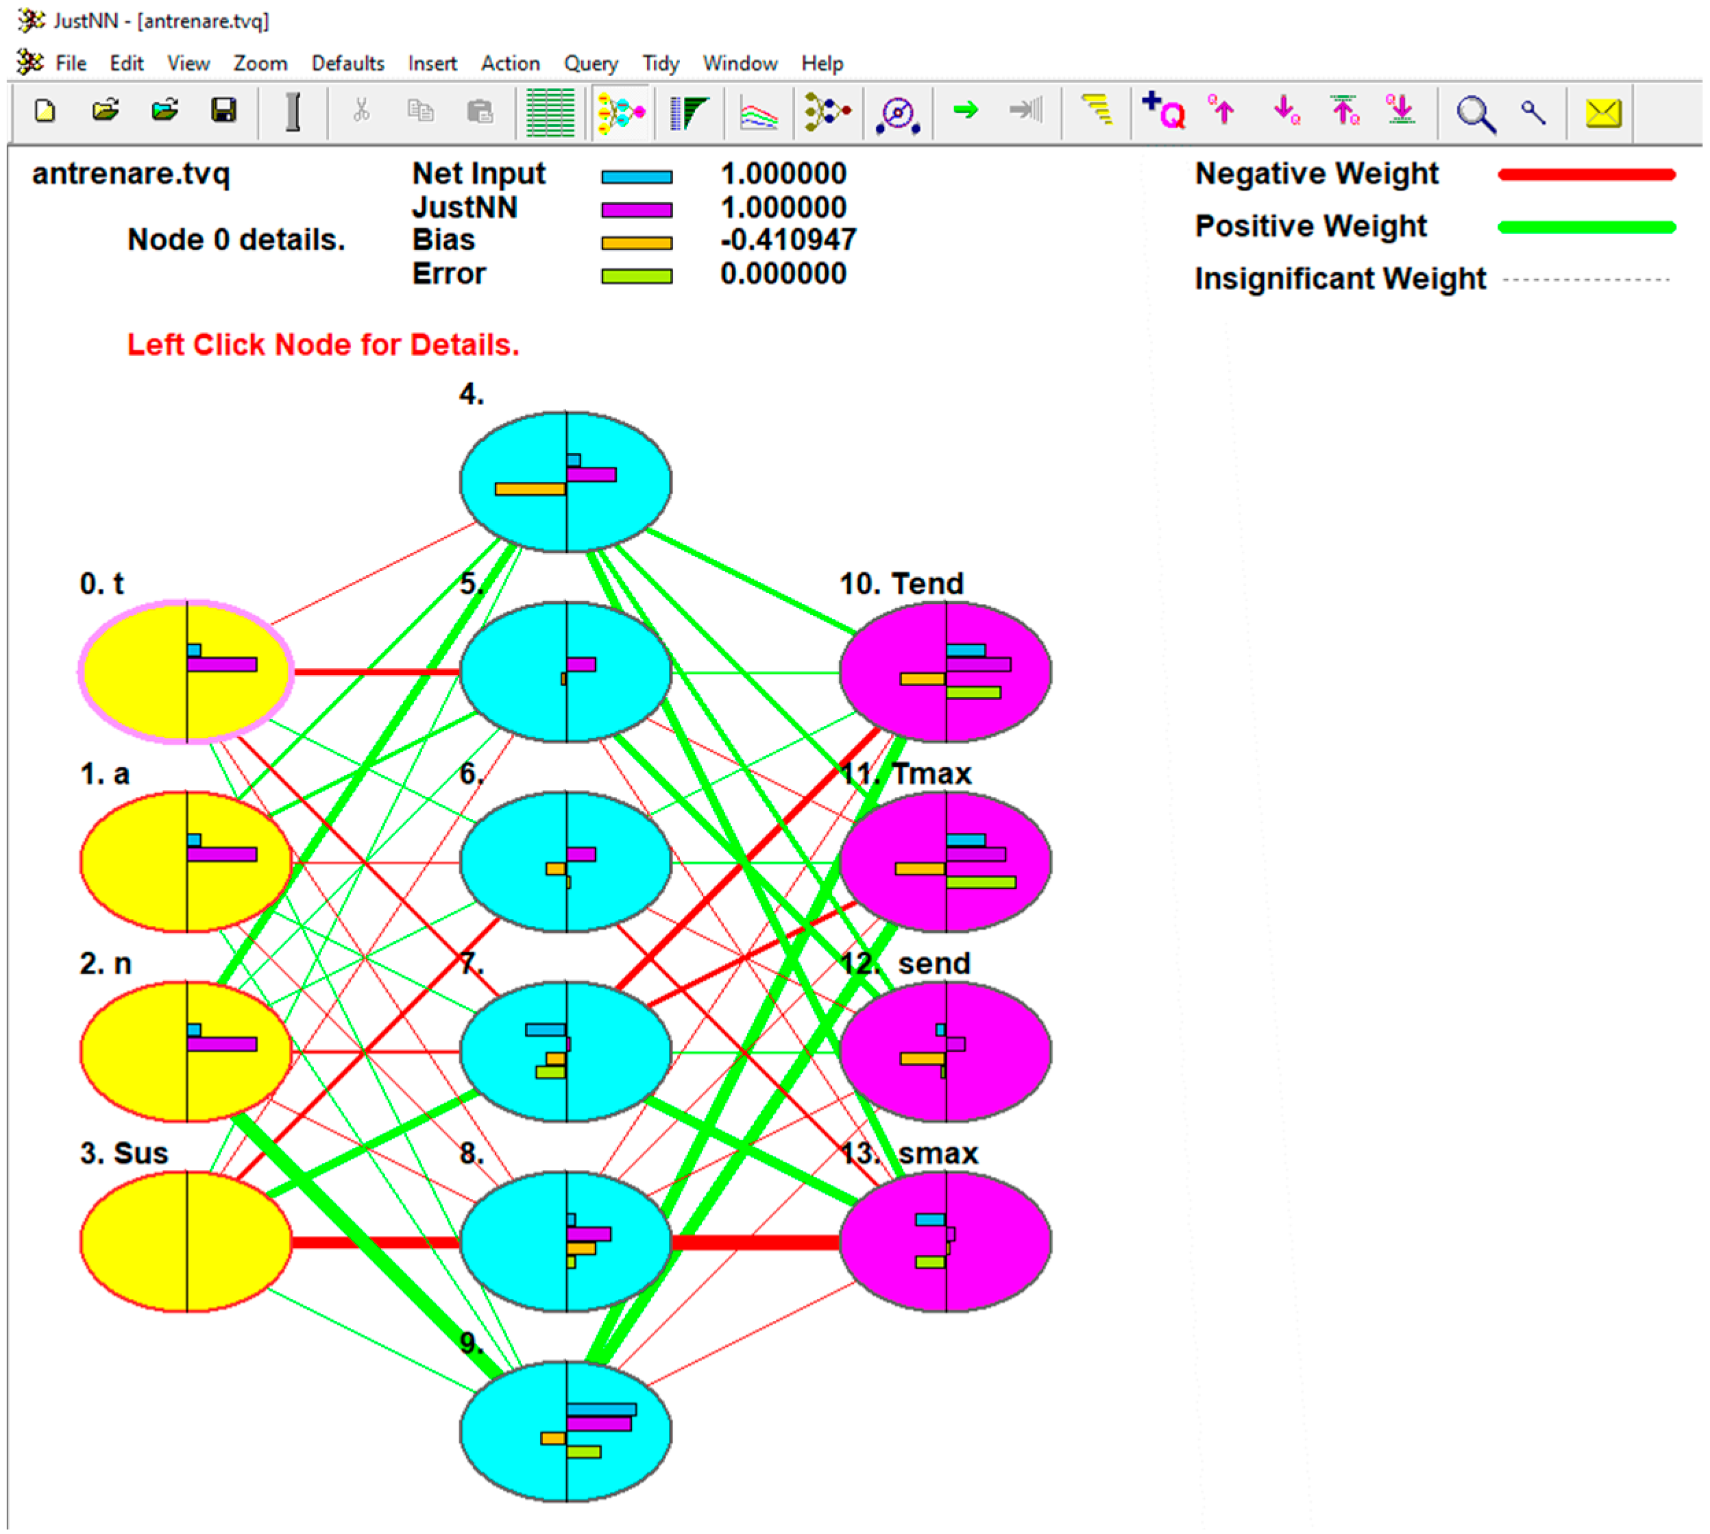Click output node 10. Tend

tap(944, 672)
